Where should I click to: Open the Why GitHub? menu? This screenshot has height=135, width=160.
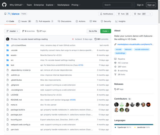coord(17,5)
